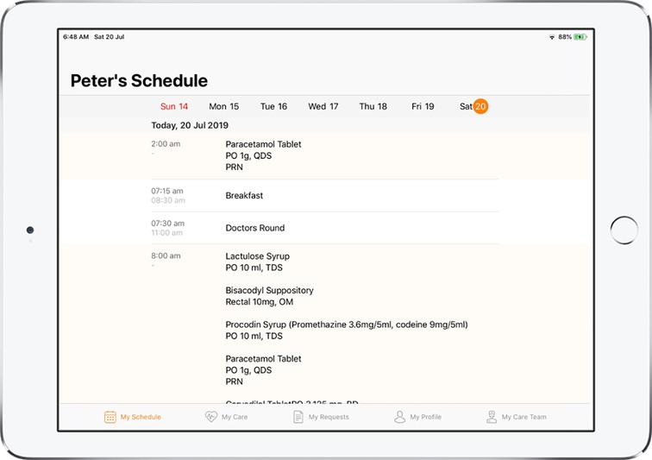
Task: Select the 2:00 am Paracetamol Tablet entry
Action: (325, 155)
